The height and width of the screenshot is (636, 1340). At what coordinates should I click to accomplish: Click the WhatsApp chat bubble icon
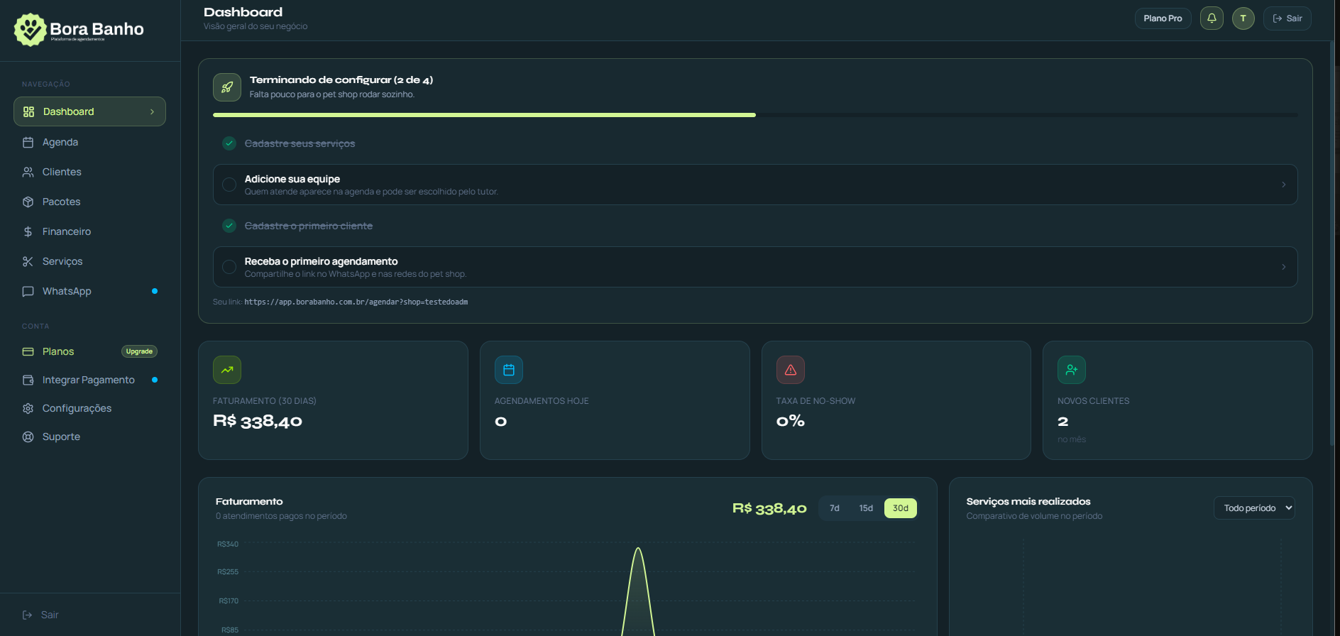pos(28,291)
